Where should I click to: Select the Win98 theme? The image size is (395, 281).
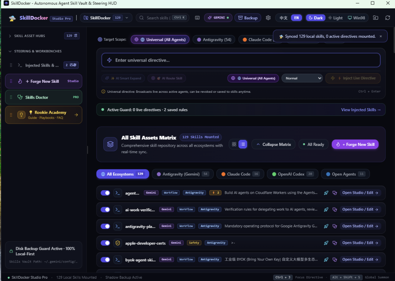[x=356, y=18]
